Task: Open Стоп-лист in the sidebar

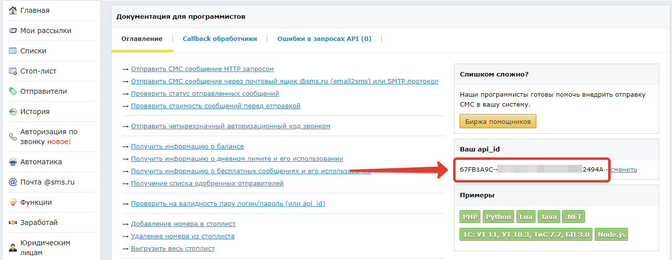Action: (38, 71)
